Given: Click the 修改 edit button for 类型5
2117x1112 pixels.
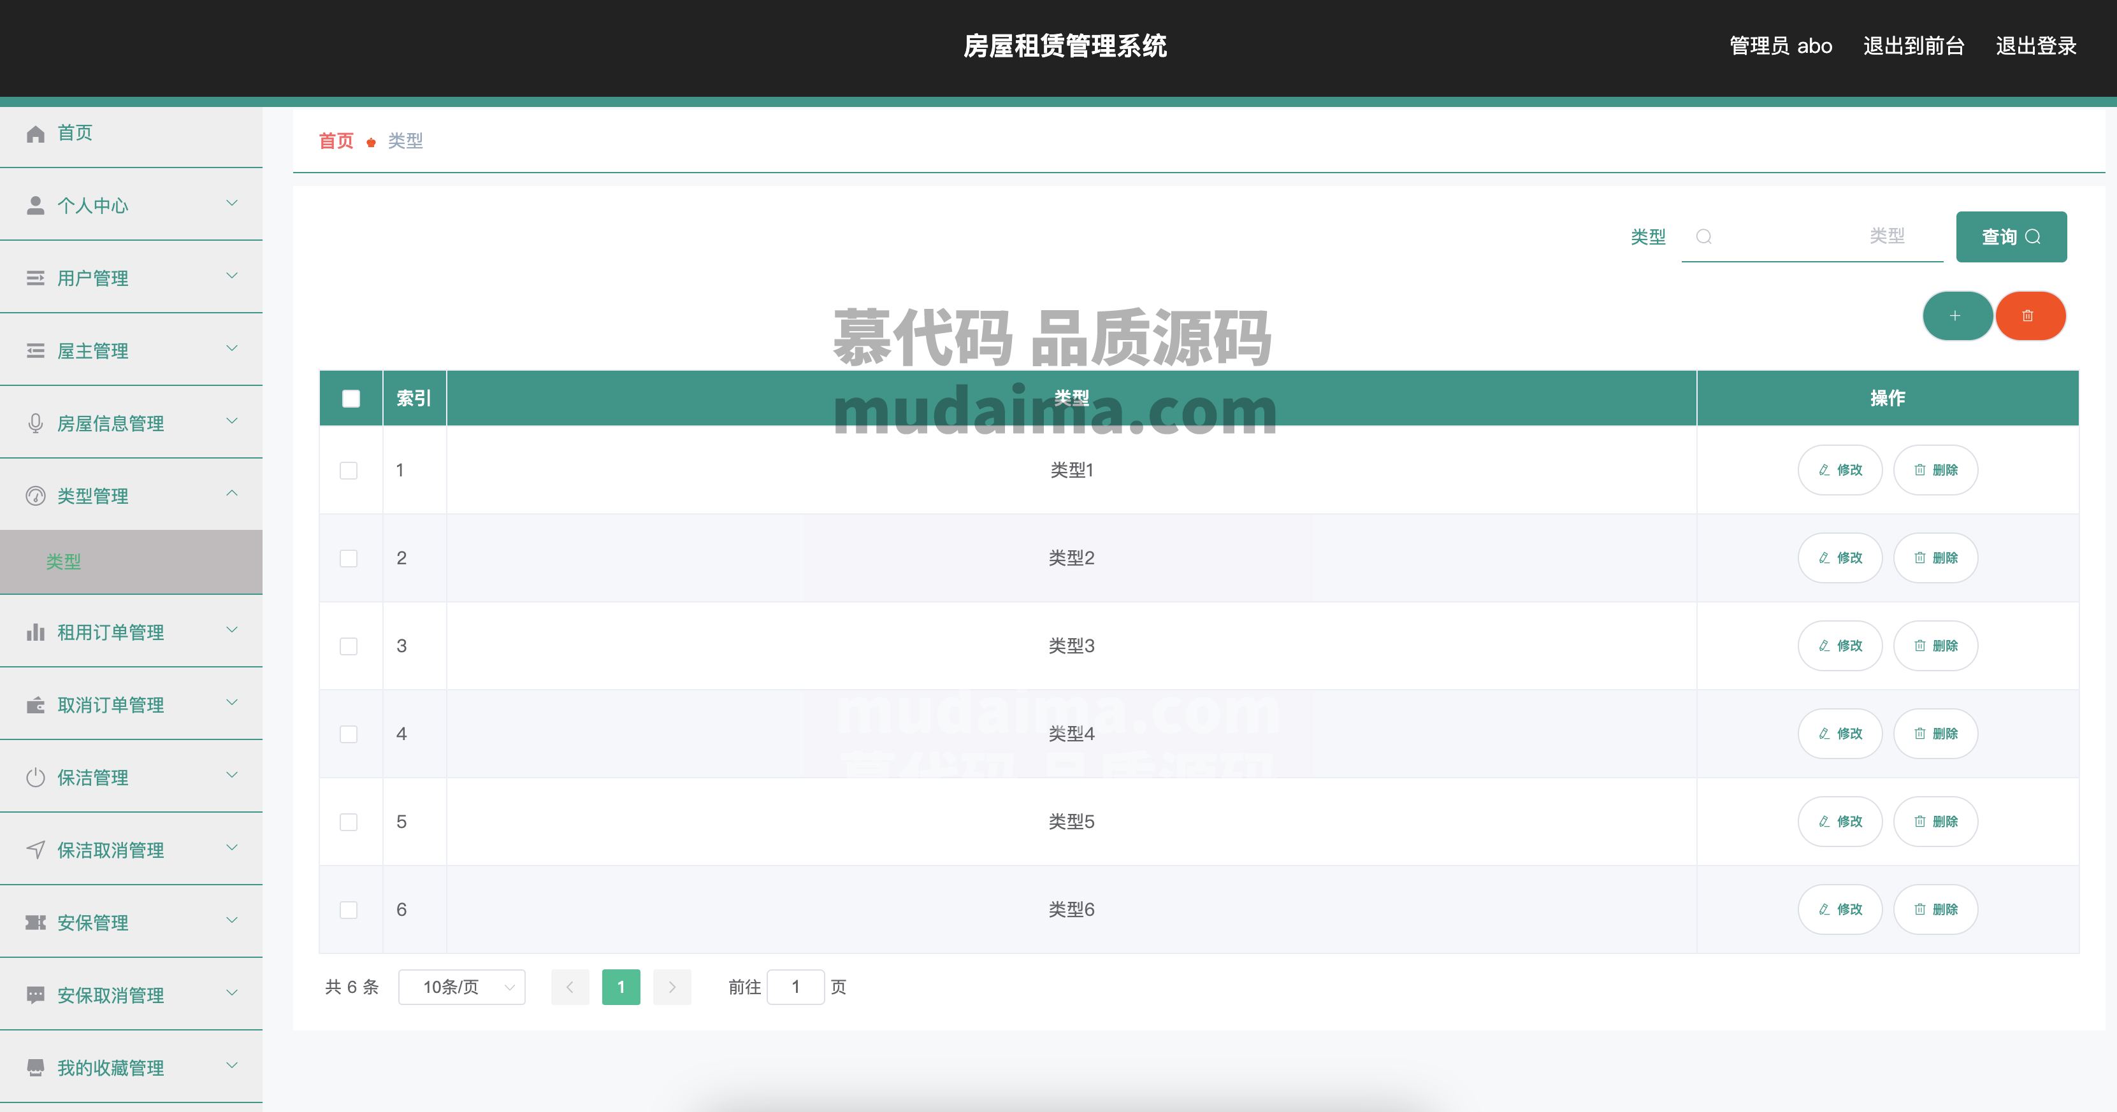Looking at the screenshot, I should click(x=1840, y=822).
